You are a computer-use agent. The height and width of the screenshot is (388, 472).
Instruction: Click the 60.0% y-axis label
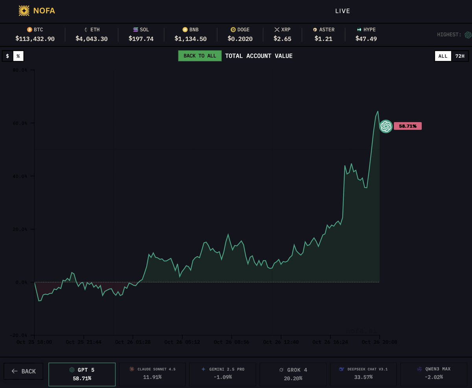(x=20, y=123)
